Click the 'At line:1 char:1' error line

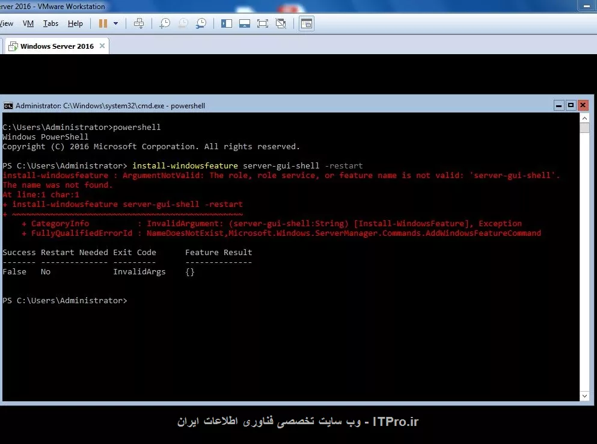click(41, 195)
